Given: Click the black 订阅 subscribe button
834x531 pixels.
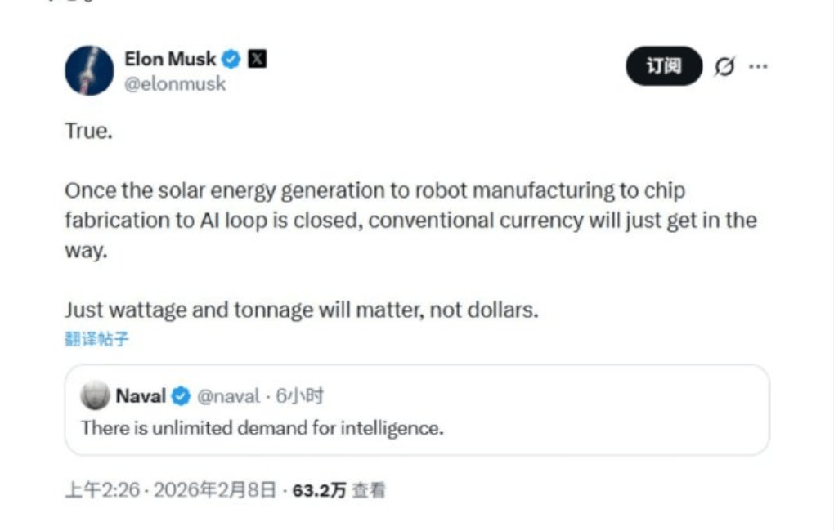Looking at the screenshot, I should click(x=663, y=66).
